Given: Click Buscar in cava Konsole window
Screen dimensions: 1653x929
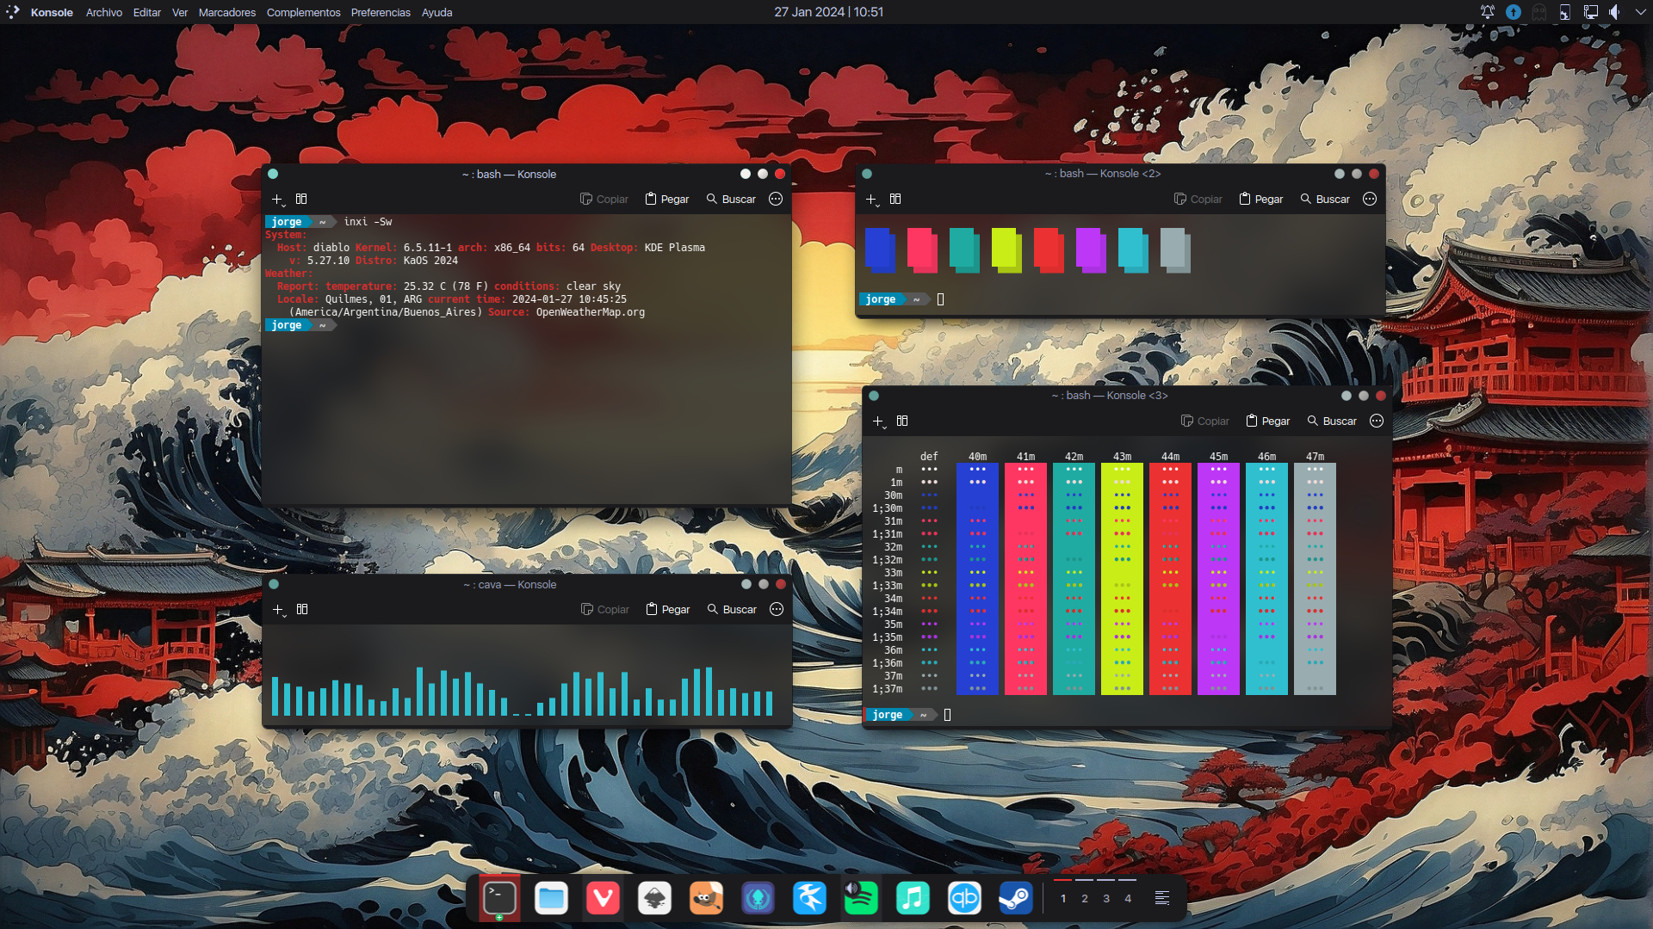Looking at the screenshot, I should pyautogui.click(x=732, y=609).
